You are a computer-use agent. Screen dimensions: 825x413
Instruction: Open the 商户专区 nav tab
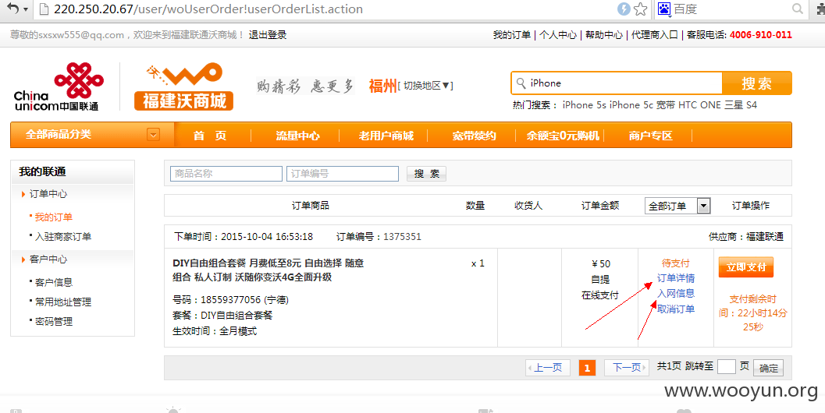click(x=650, y=136)
